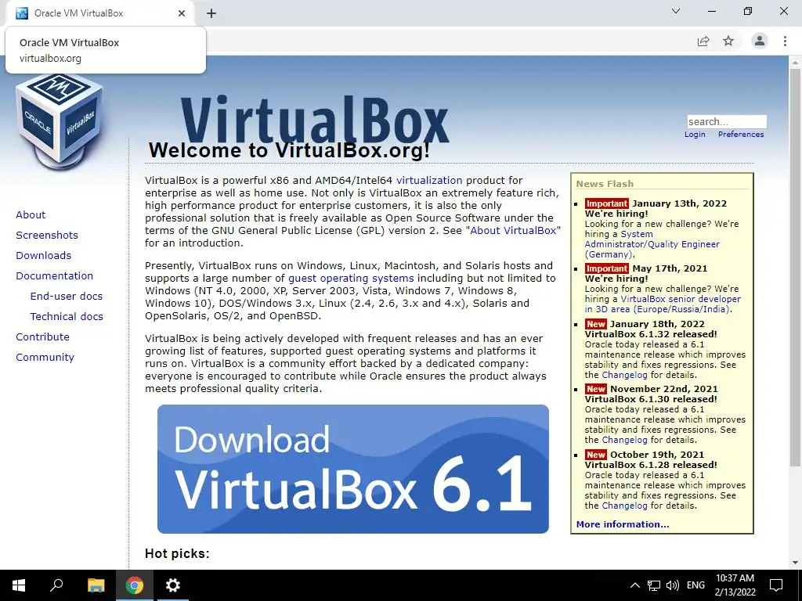The image size is (802, 601).
Task: Click the Download VirtualBox 6.1 banner
Action: point(353,470)
